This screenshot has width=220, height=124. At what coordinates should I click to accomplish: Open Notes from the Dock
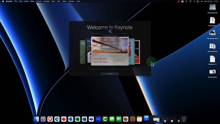[140, 119]
